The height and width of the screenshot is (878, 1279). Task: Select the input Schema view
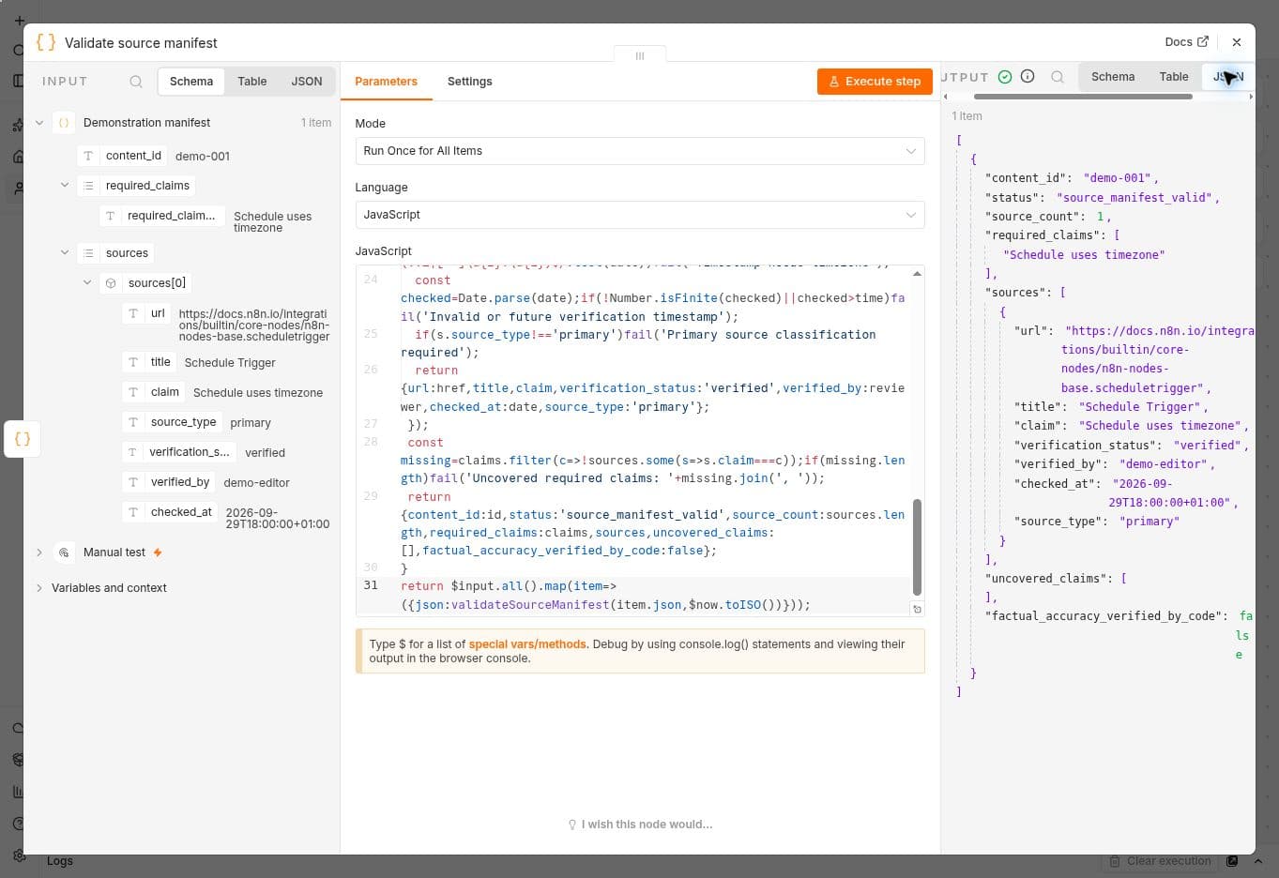pyautogui.click(x=191, y=82)
